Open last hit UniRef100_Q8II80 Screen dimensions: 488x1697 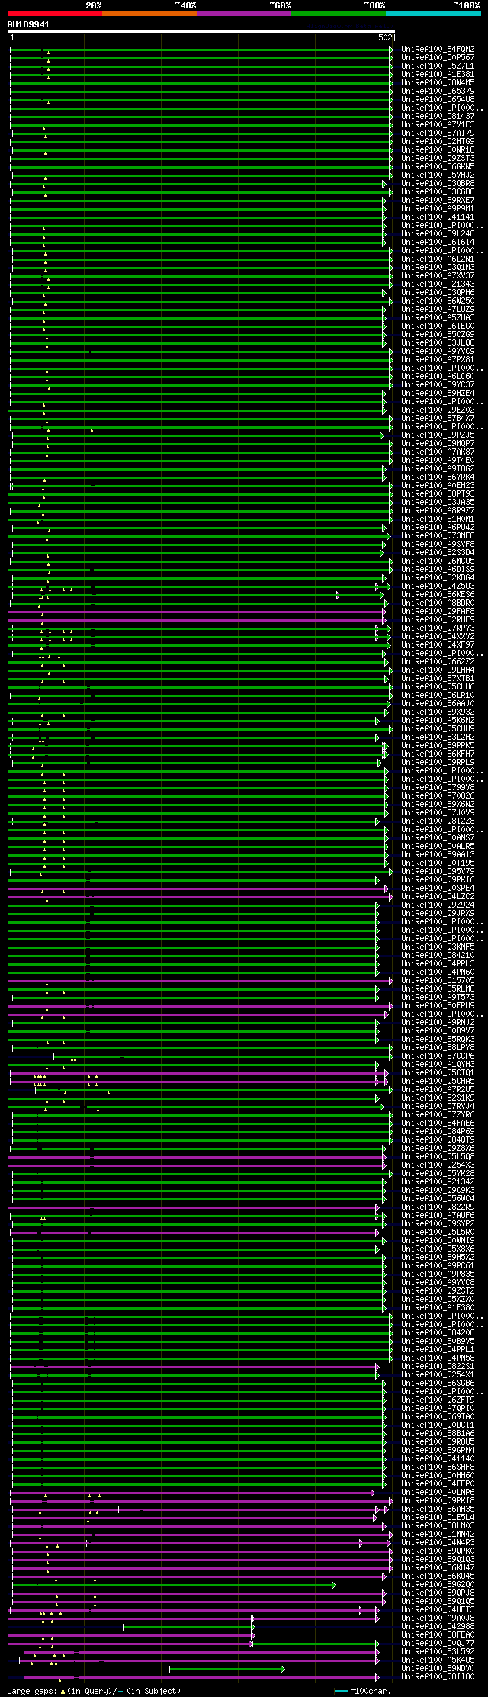pyautogui.click(x=438, y=1676)
